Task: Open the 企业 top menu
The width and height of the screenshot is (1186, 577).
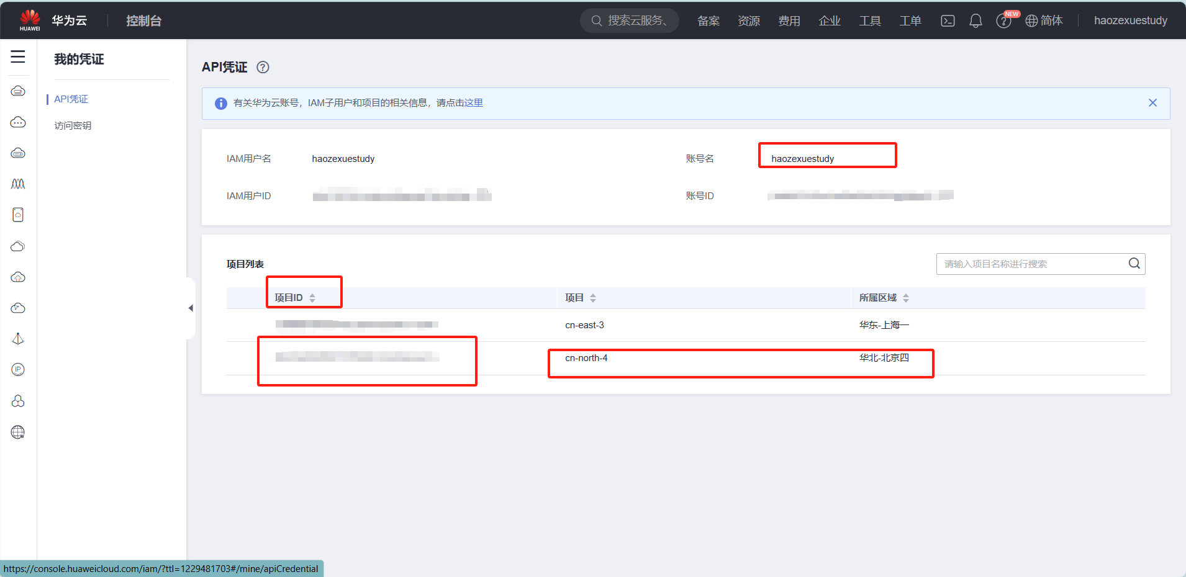Action: pos(829,21)
